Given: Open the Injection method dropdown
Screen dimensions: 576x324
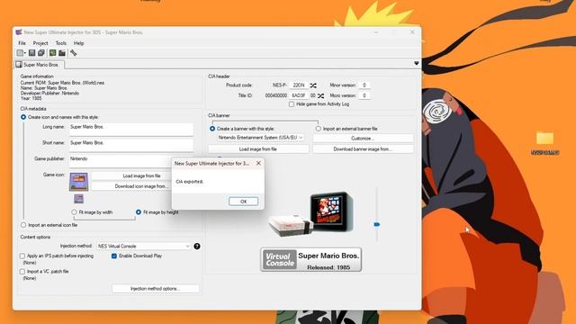Looking at the screenshot, I should [x=144, y=246].
